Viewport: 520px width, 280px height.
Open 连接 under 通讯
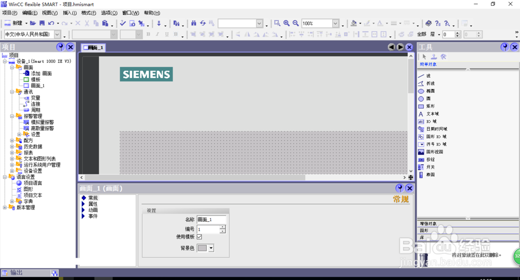click(35, 104)
